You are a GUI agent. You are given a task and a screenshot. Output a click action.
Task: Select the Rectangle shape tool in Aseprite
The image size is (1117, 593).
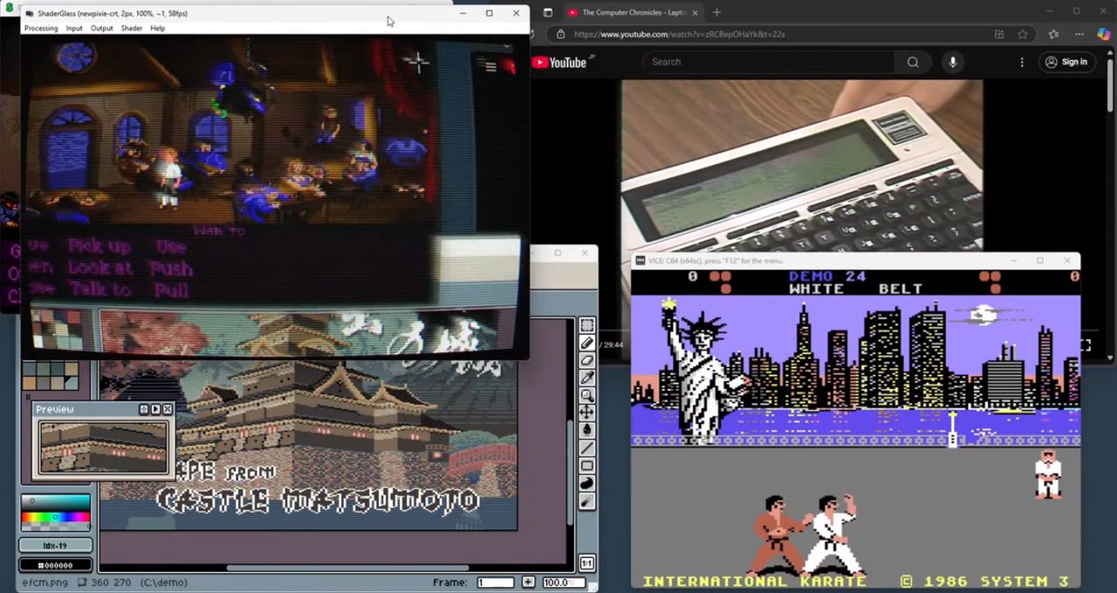(x=587, y=466)
